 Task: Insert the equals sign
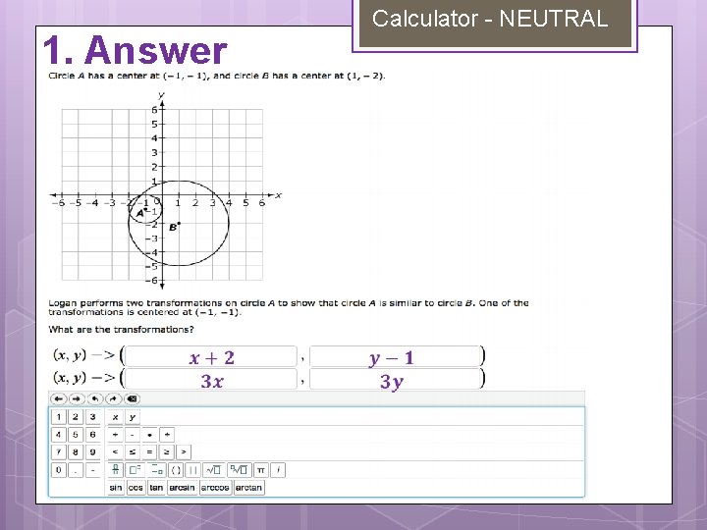(x=149, y=451)
